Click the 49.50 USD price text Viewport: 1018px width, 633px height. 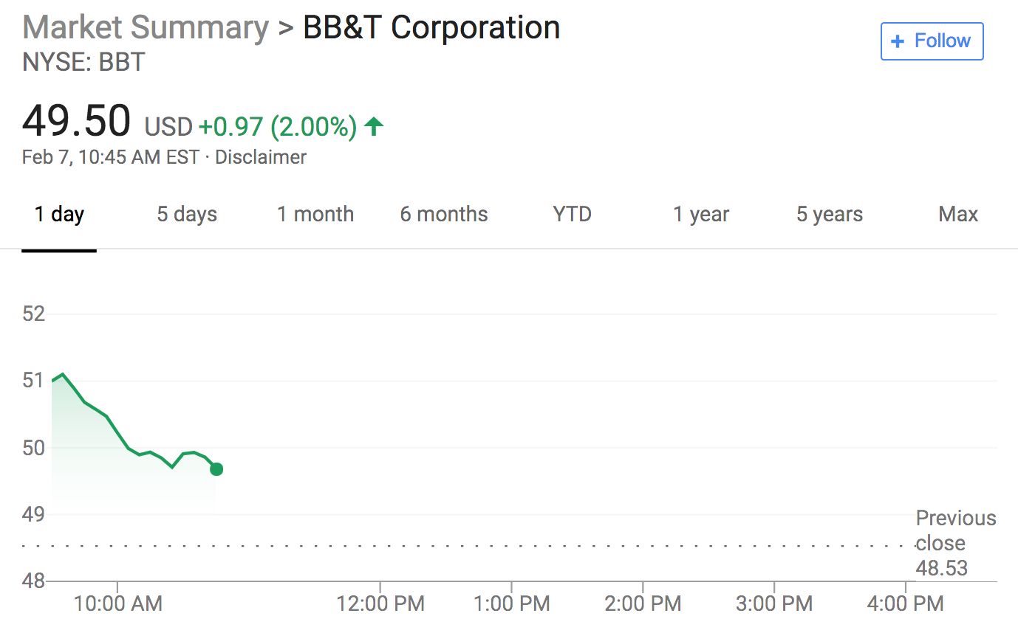(107, 122)
